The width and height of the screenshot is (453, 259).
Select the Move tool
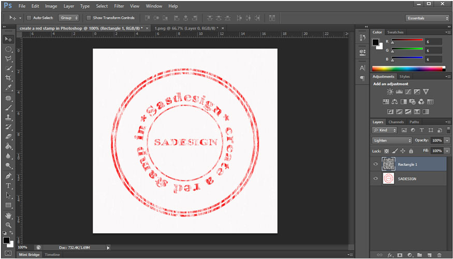click(8, 39)
